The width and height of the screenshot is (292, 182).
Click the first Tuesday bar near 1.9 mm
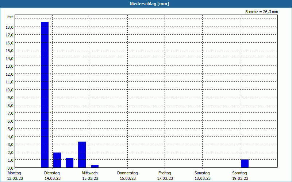point(57,160)
